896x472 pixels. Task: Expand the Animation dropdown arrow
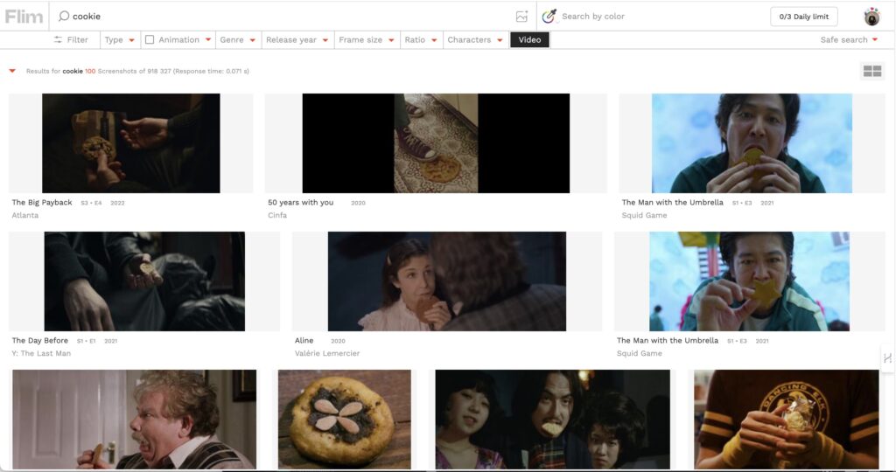coord(208,40)
